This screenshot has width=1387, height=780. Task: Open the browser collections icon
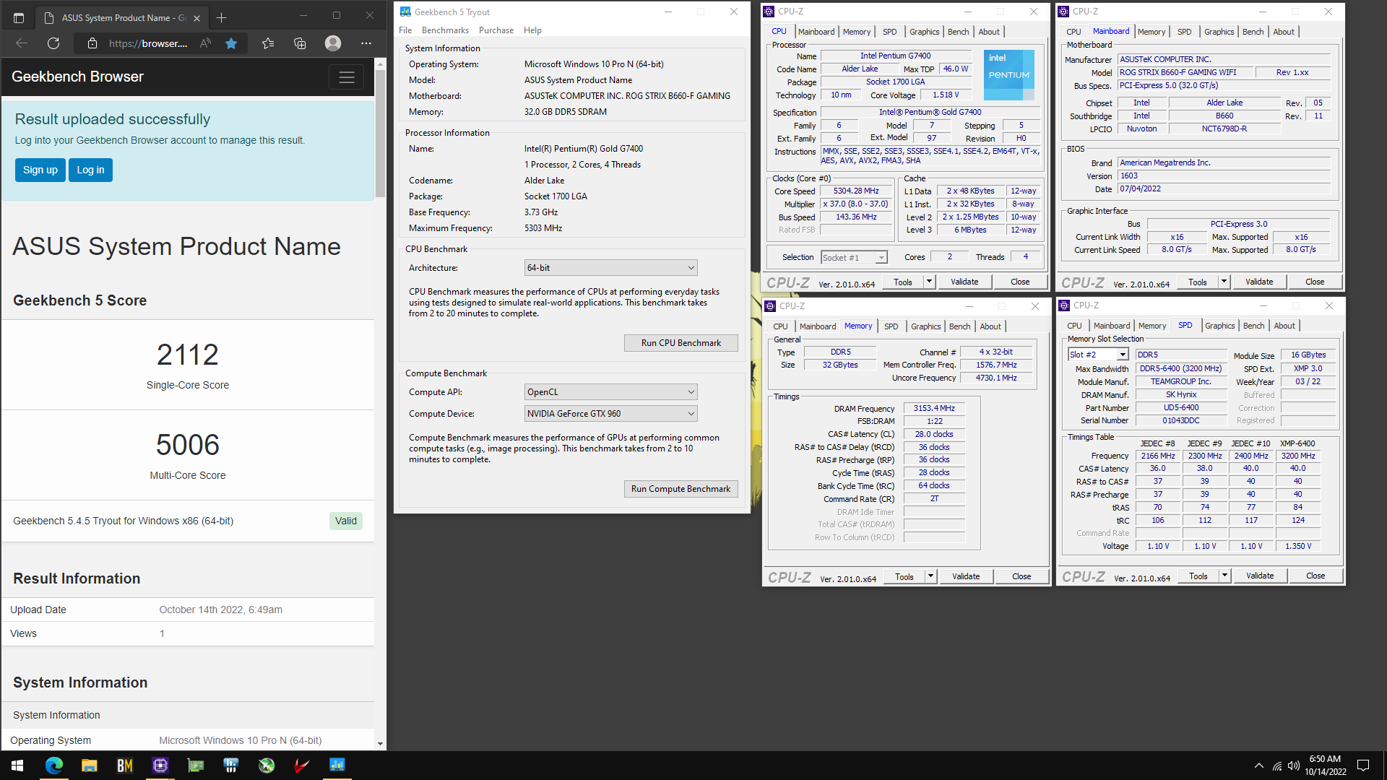[300, 43]
